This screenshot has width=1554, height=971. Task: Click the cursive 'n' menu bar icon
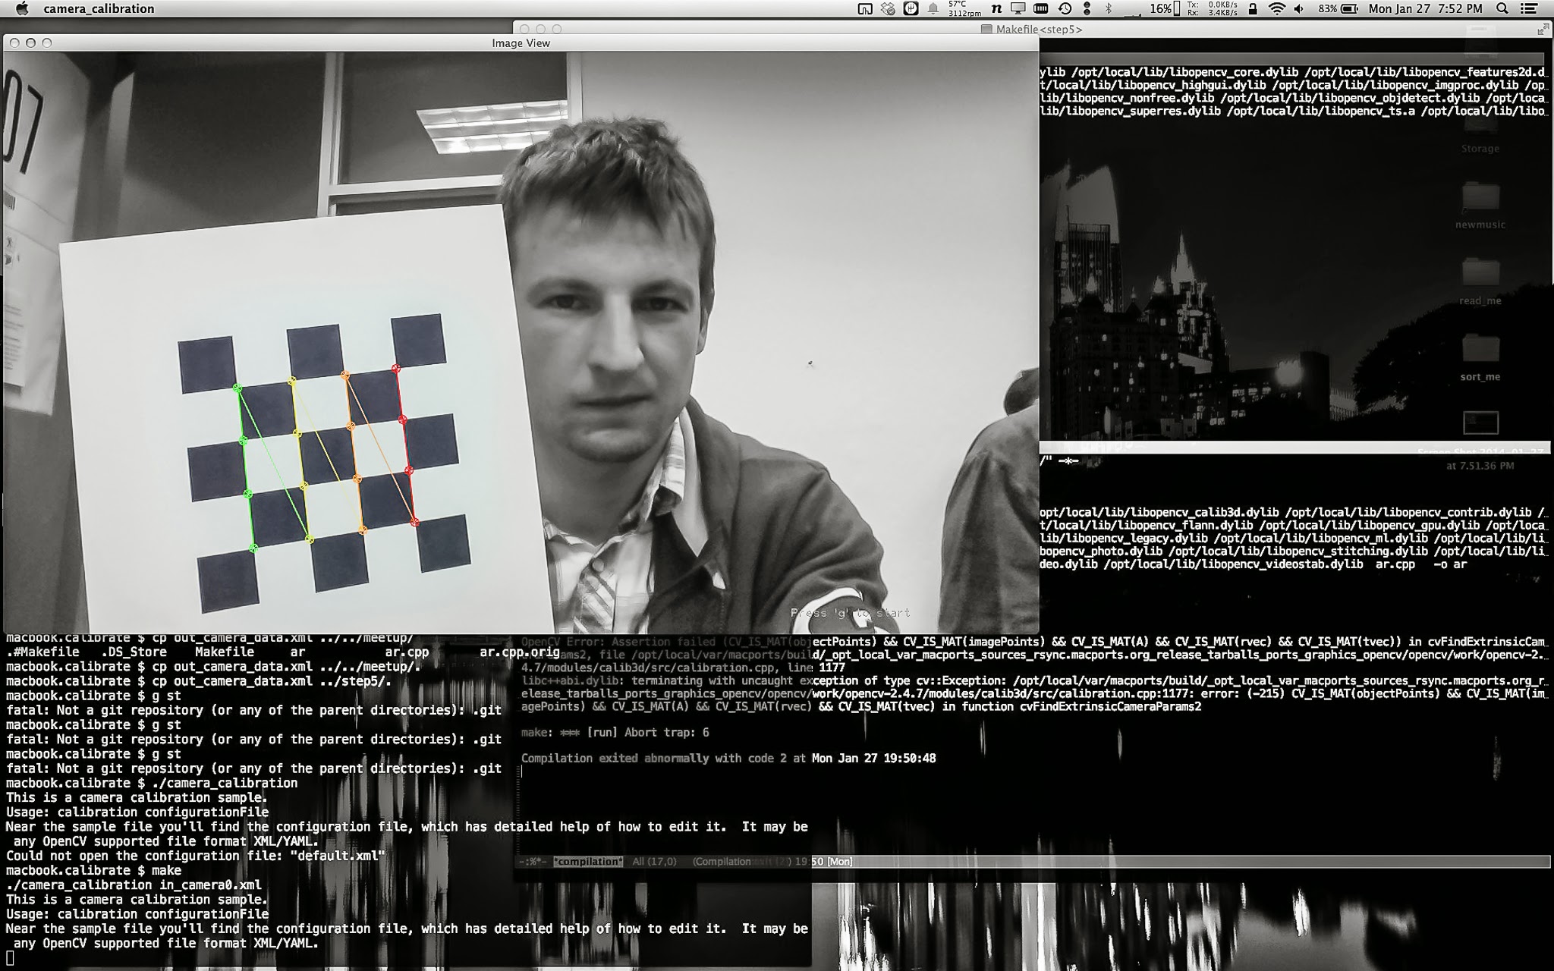[996, 9]
